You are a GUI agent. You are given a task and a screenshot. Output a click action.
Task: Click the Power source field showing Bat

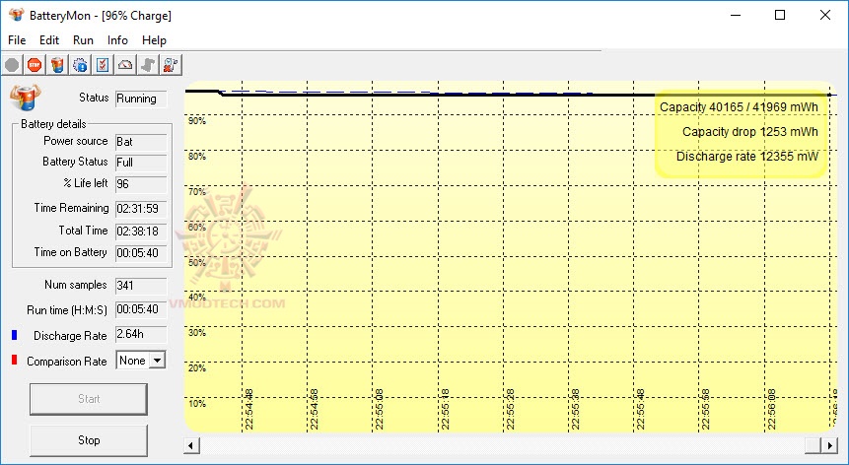click(141, 142)
